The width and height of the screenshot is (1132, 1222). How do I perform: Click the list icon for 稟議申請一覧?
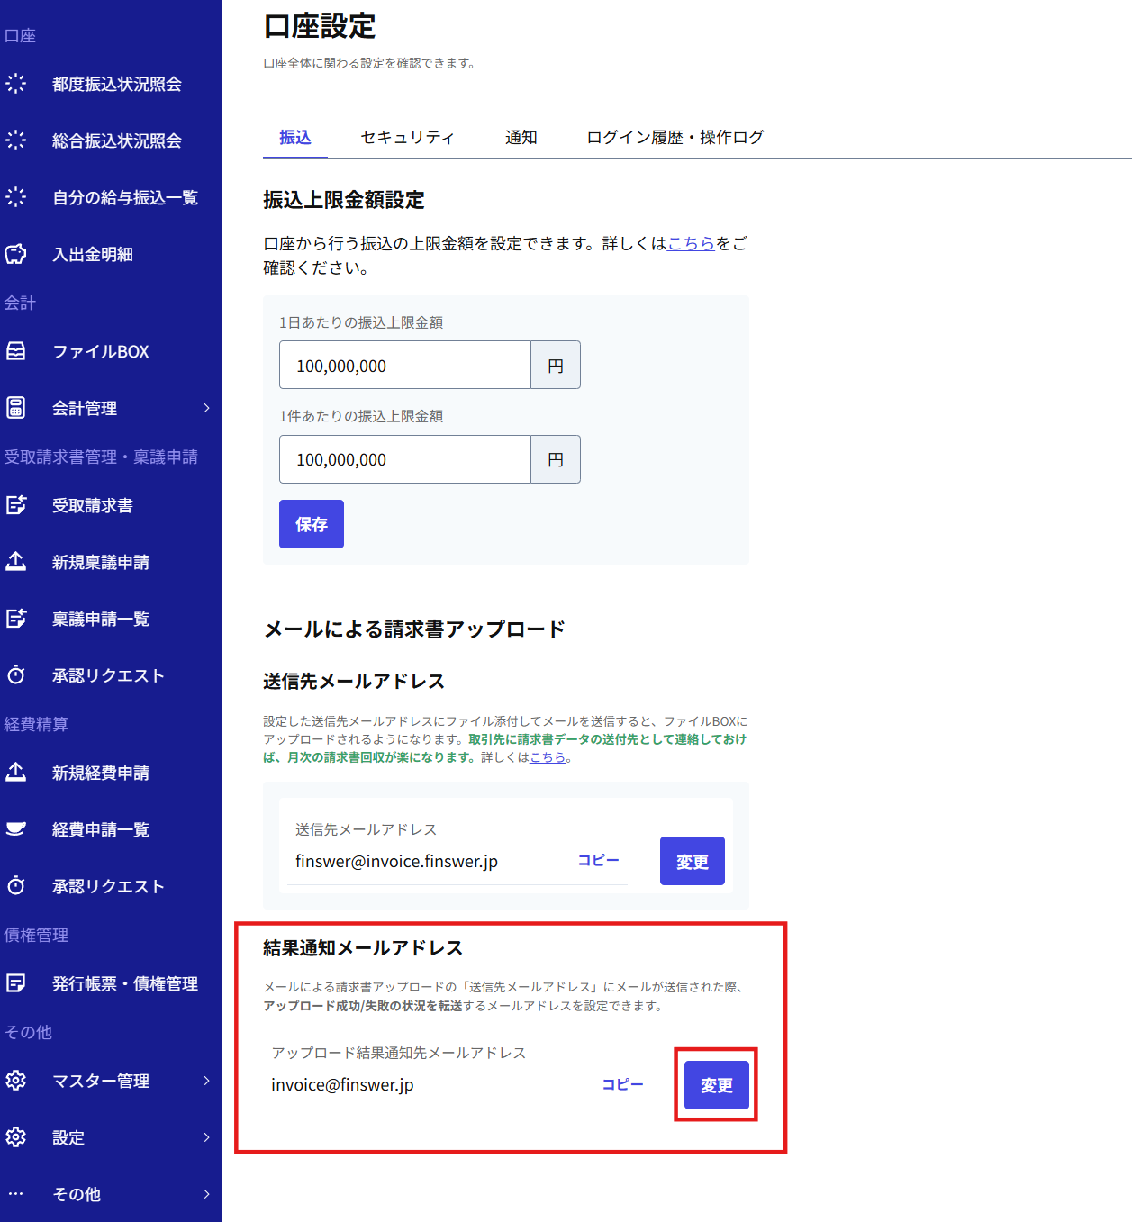(16, 619)
